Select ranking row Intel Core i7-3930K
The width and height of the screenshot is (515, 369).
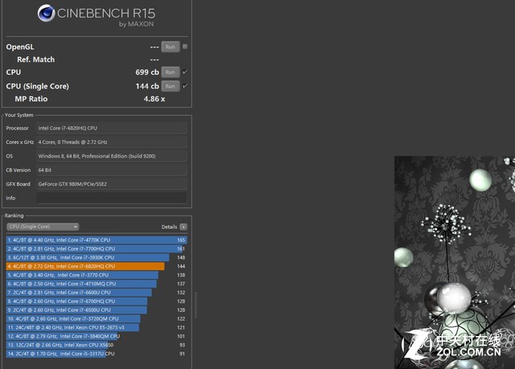[97, 258]
